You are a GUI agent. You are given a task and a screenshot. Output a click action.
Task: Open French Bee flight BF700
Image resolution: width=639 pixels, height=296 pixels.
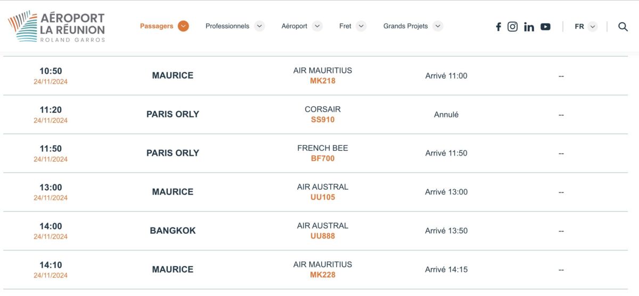coord(323,159)
